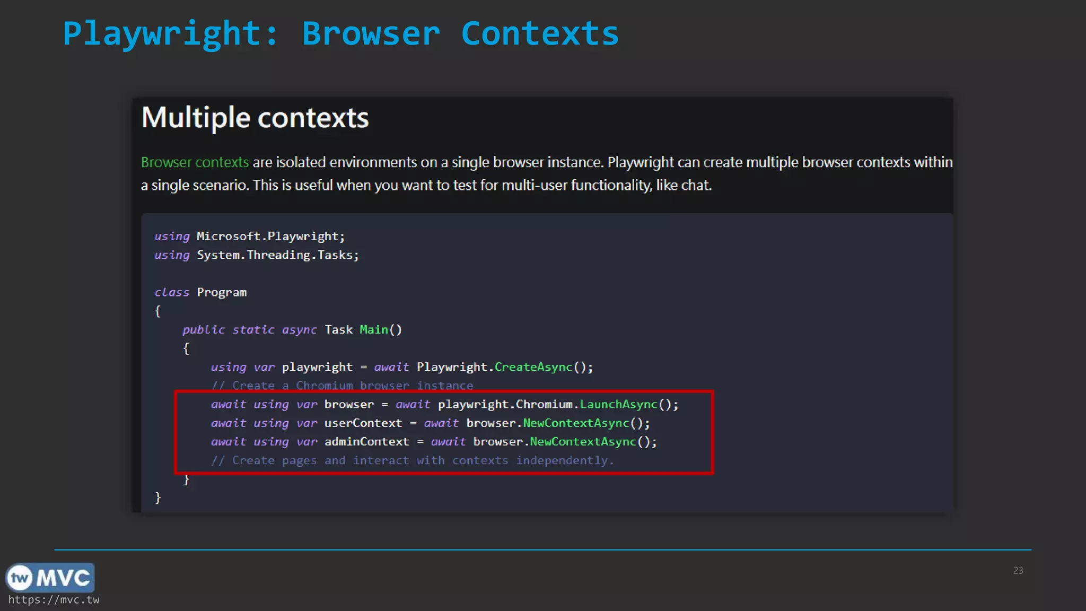Click the 'using Microsoft.Playwright;' code line
This screenshot has height=611, width=1086.
point(250,237)
